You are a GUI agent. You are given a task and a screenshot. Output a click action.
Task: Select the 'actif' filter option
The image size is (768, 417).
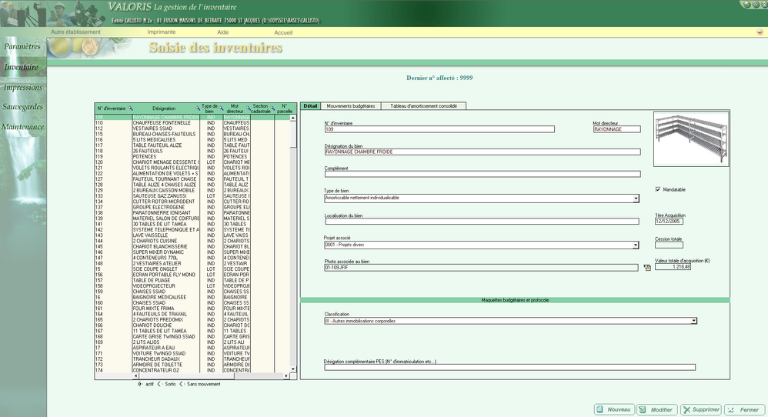pyautogui.click(x=140, y=383)
